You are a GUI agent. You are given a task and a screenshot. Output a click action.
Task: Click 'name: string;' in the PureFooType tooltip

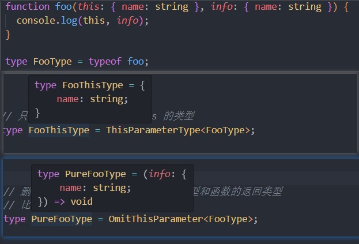[x=95, y=188]
